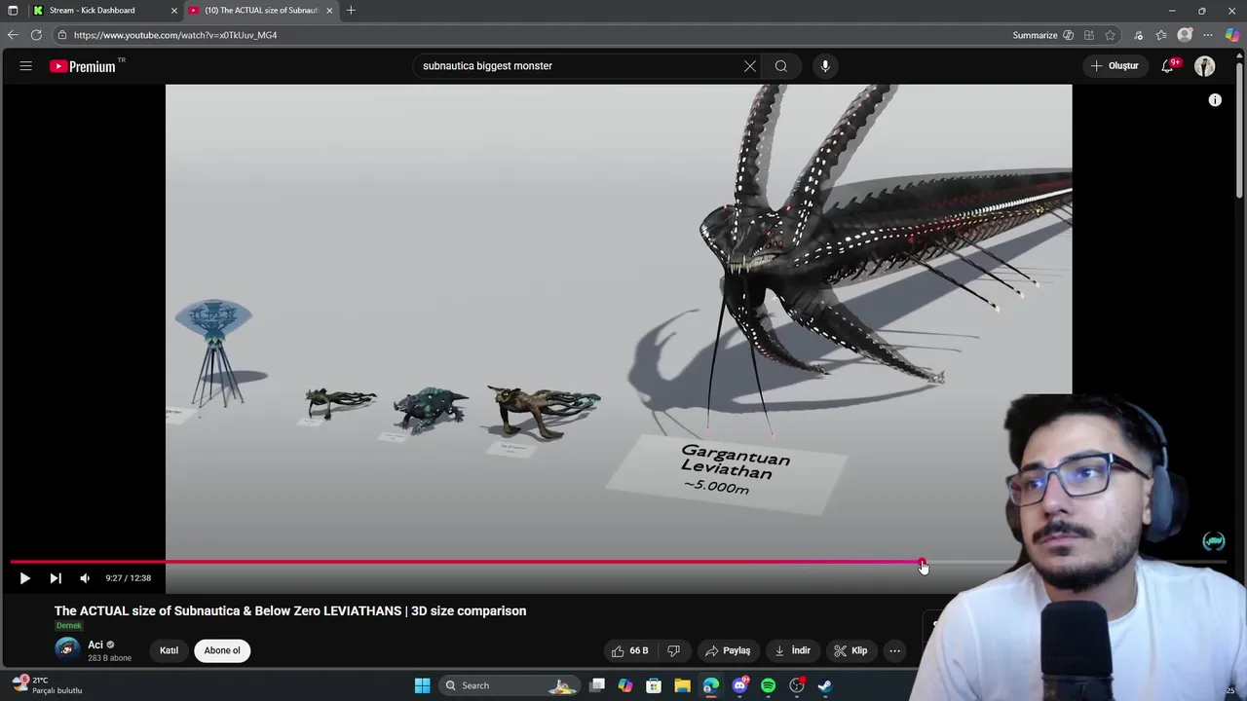The width and height of the screenshot is (1247, 701).
Task: Open OBS Studio from the taskbar
Action: pos(797,685)
